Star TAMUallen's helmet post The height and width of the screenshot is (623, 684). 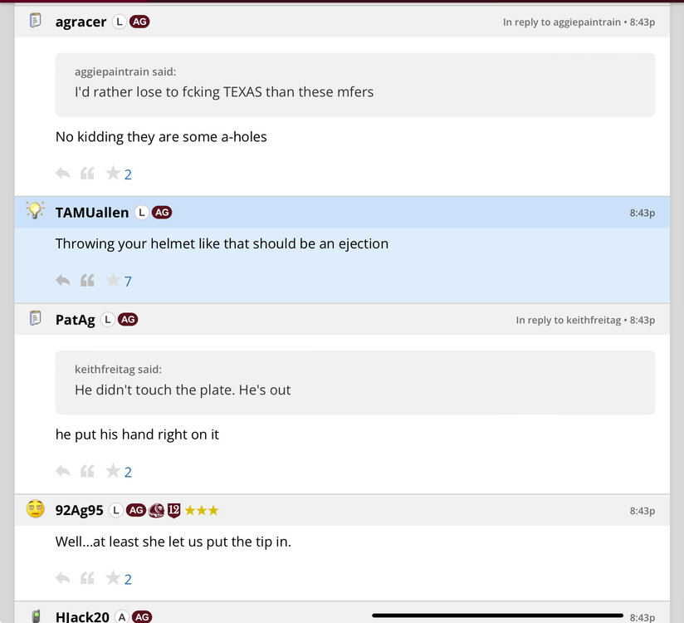point(113,281)
